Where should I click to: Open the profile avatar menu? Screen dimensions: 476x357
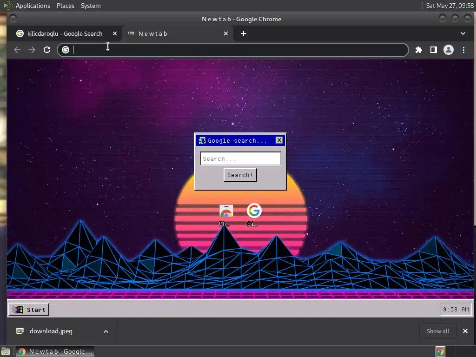[449, 50]
